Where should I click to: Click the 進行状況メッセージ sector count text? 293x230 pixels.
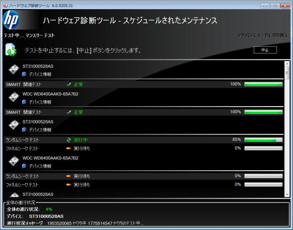[95, 223]
